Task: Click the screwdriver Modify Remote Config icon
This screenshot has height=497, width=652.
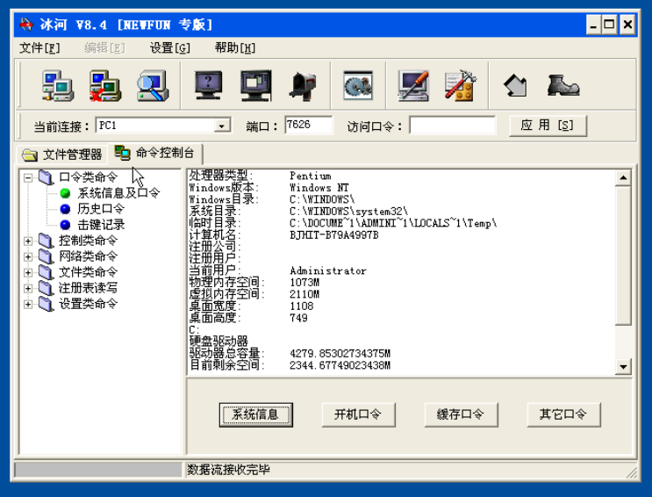Action: point(413,86)
